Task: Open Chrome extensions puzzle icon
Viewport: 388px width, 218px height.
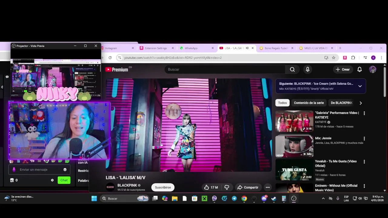Action: (x=353, y=58)
